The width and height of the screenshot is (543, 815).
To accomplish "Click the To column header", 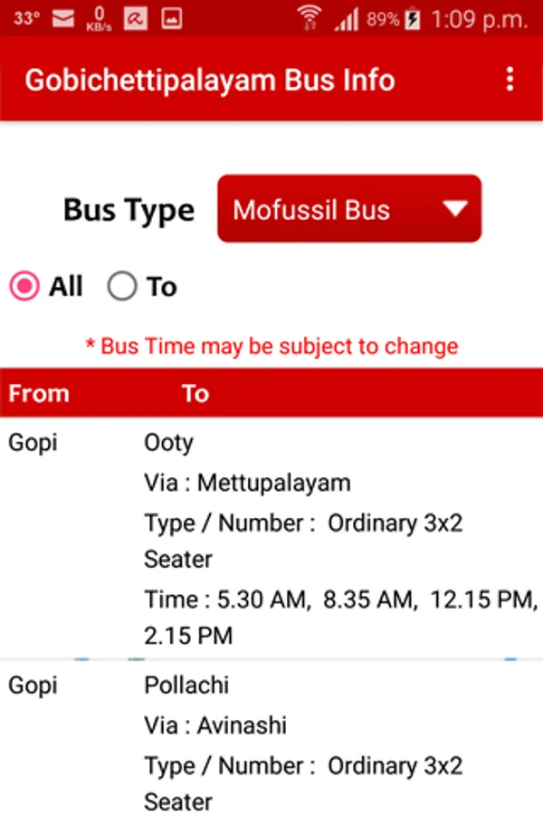I will 195,393.
